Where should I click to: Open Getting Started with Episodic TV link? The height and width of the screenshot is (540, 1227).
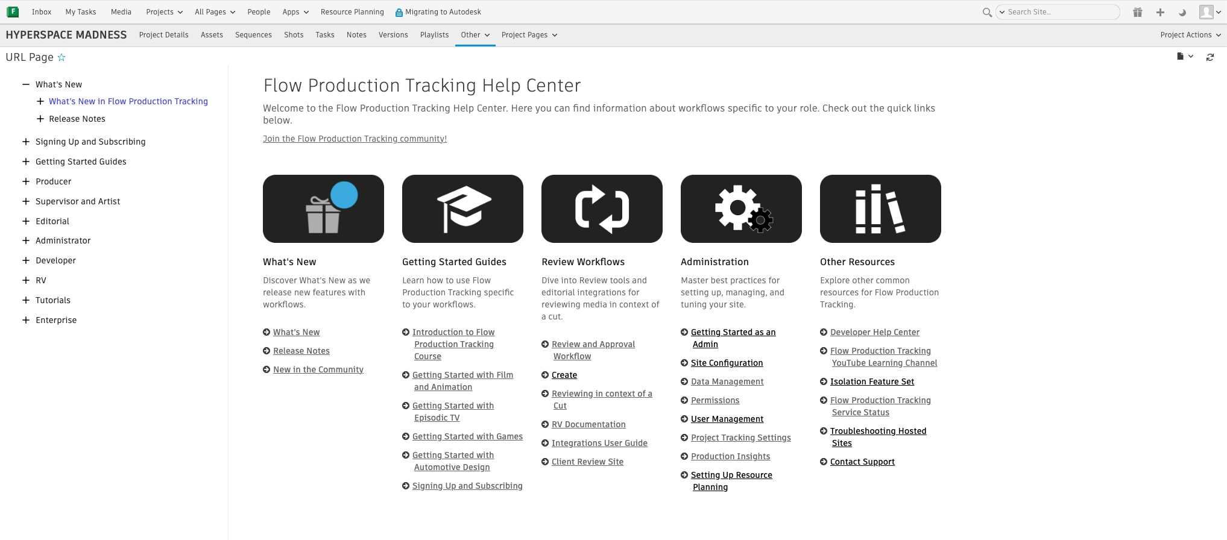click(x=453, y=412)
